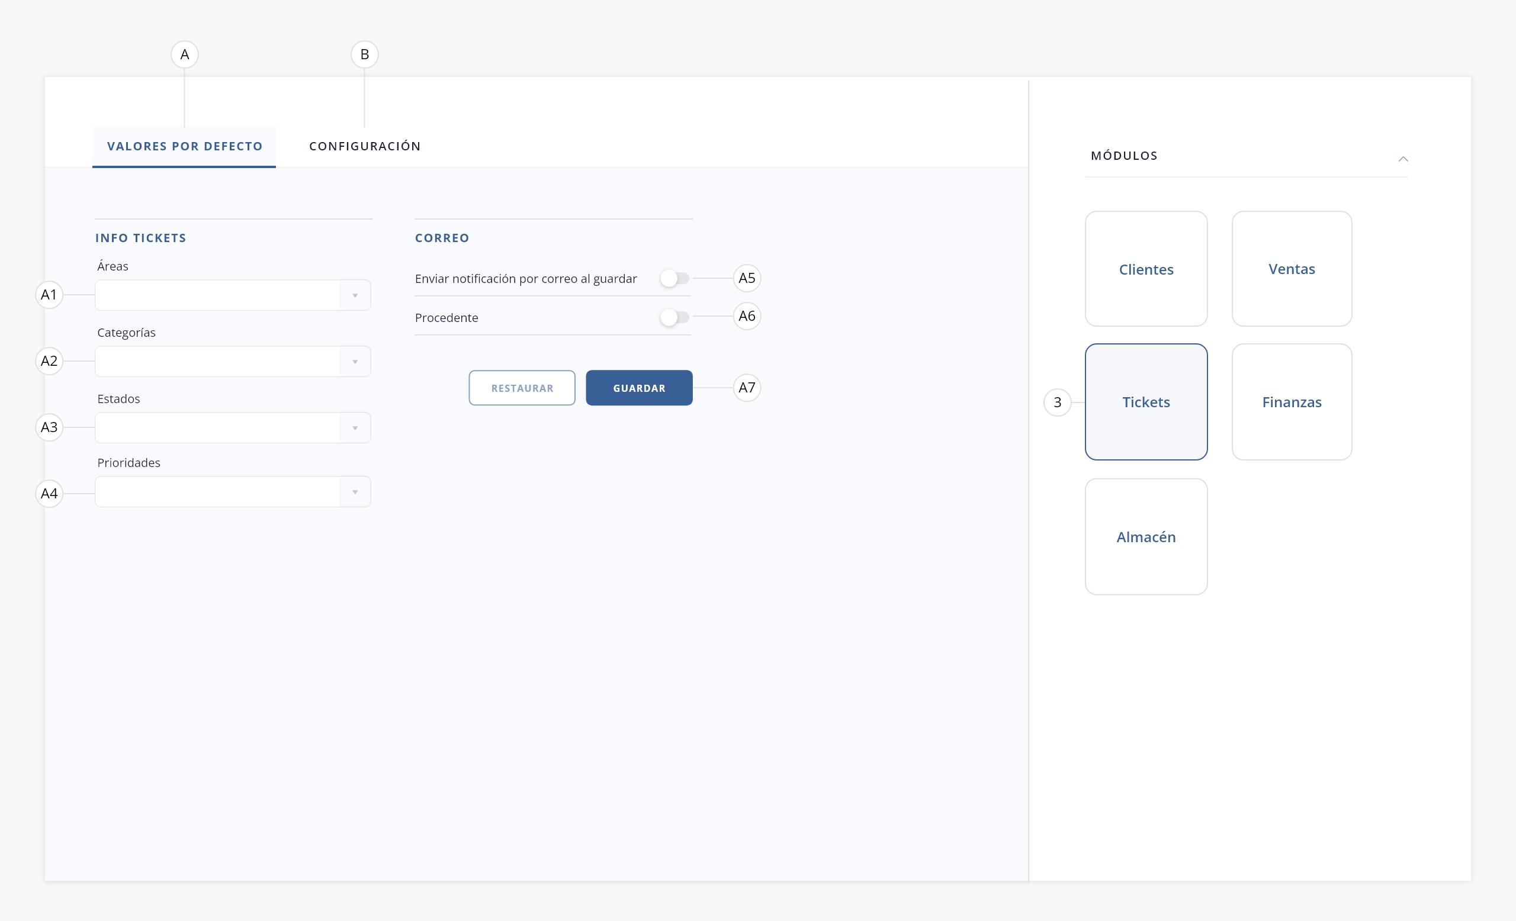Open the Ventas module card

click(1292, 269)
